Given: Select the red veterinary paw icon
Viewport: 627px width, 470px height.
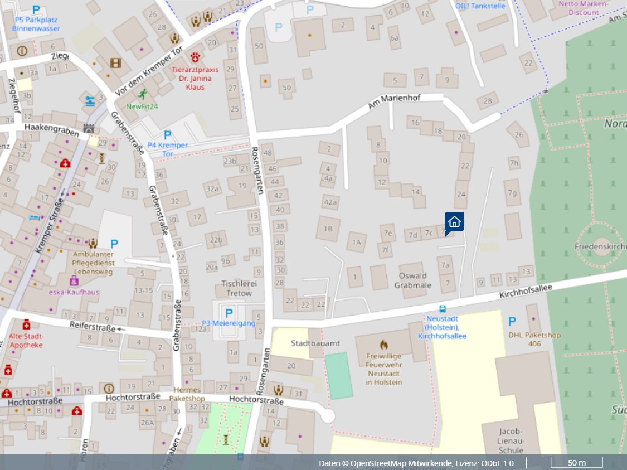Looking at the screenshot, I should pos(195,57).
